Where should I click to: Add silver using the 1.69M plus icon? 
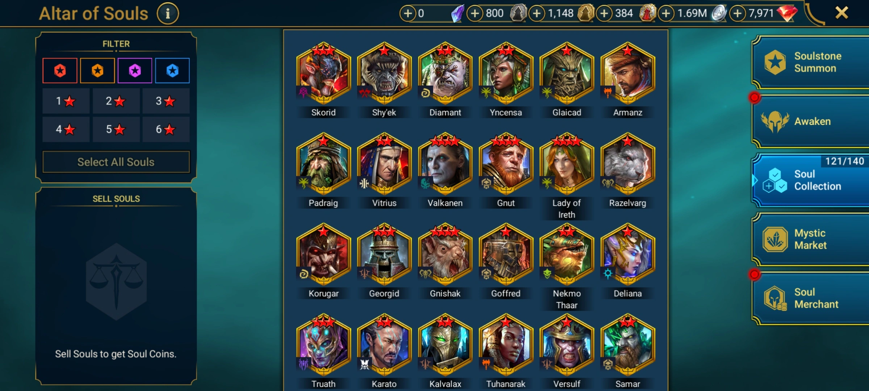pyautogui.click(x=666, y=13)
